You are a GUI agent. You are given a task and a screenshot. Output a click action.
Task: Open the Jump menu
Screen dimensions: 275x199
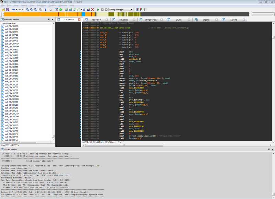(16, 5)
